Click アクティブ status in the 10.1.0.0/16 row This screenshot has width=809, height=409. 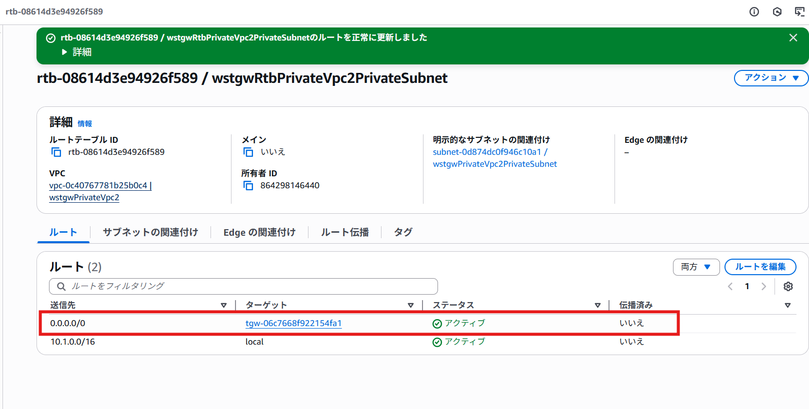[459, 342]
